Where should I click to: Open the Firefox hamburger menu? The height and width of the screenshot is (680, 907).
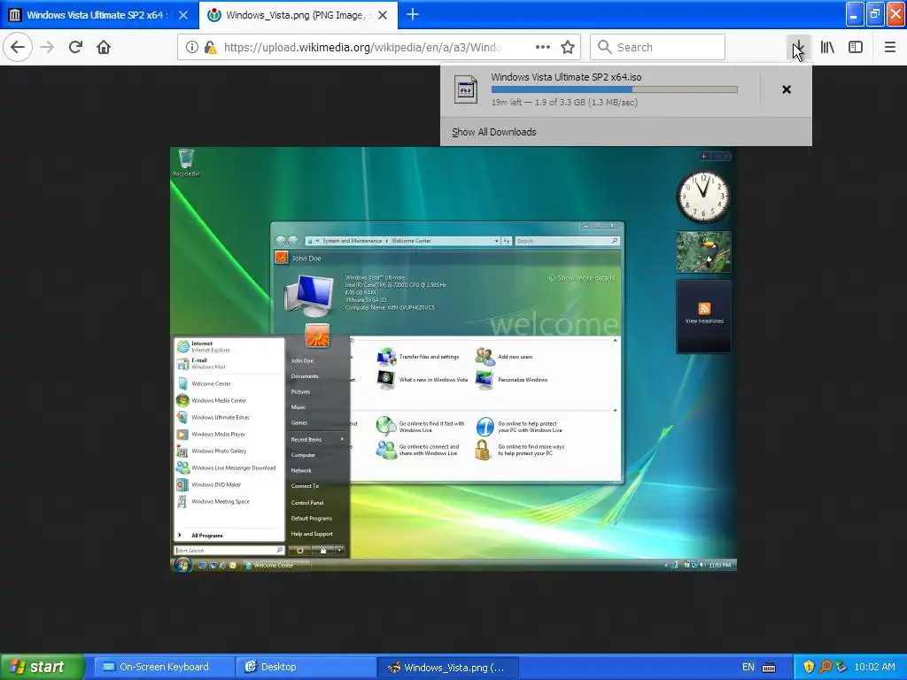coord(889,47)
